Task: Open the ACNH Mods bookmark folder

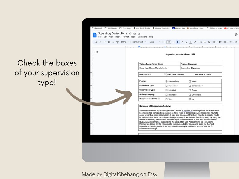Action: tap(111, 28)
